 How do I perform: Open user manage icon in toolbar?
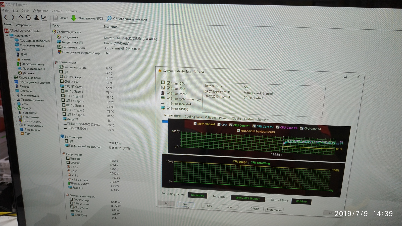pyautogui.click(x=36, y=17)
